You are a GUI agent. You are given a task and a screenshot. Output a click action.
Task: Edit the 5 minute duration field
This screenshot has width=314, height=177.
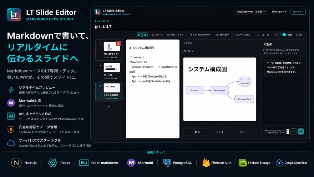(x=263, y=35)
